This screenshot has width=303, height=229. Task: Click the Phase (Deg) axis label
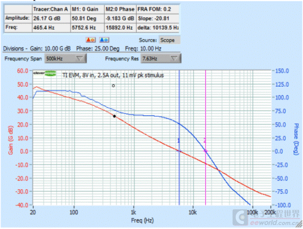(298, 137)
